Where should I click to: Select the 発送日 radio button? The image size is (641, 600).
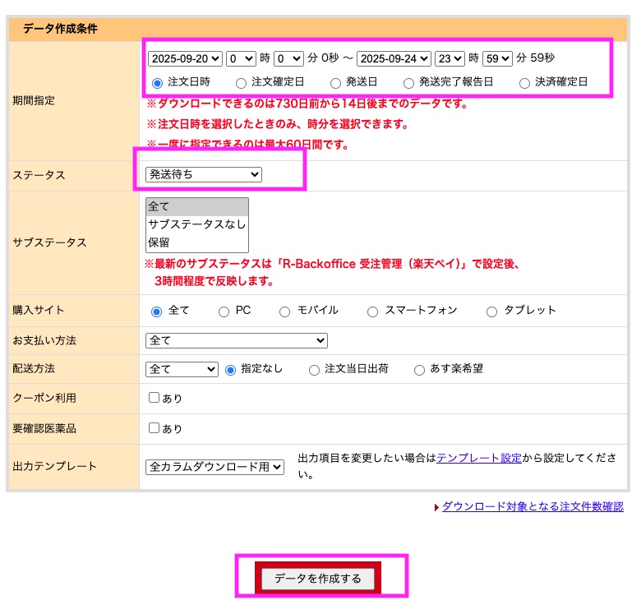click(335, 83)
